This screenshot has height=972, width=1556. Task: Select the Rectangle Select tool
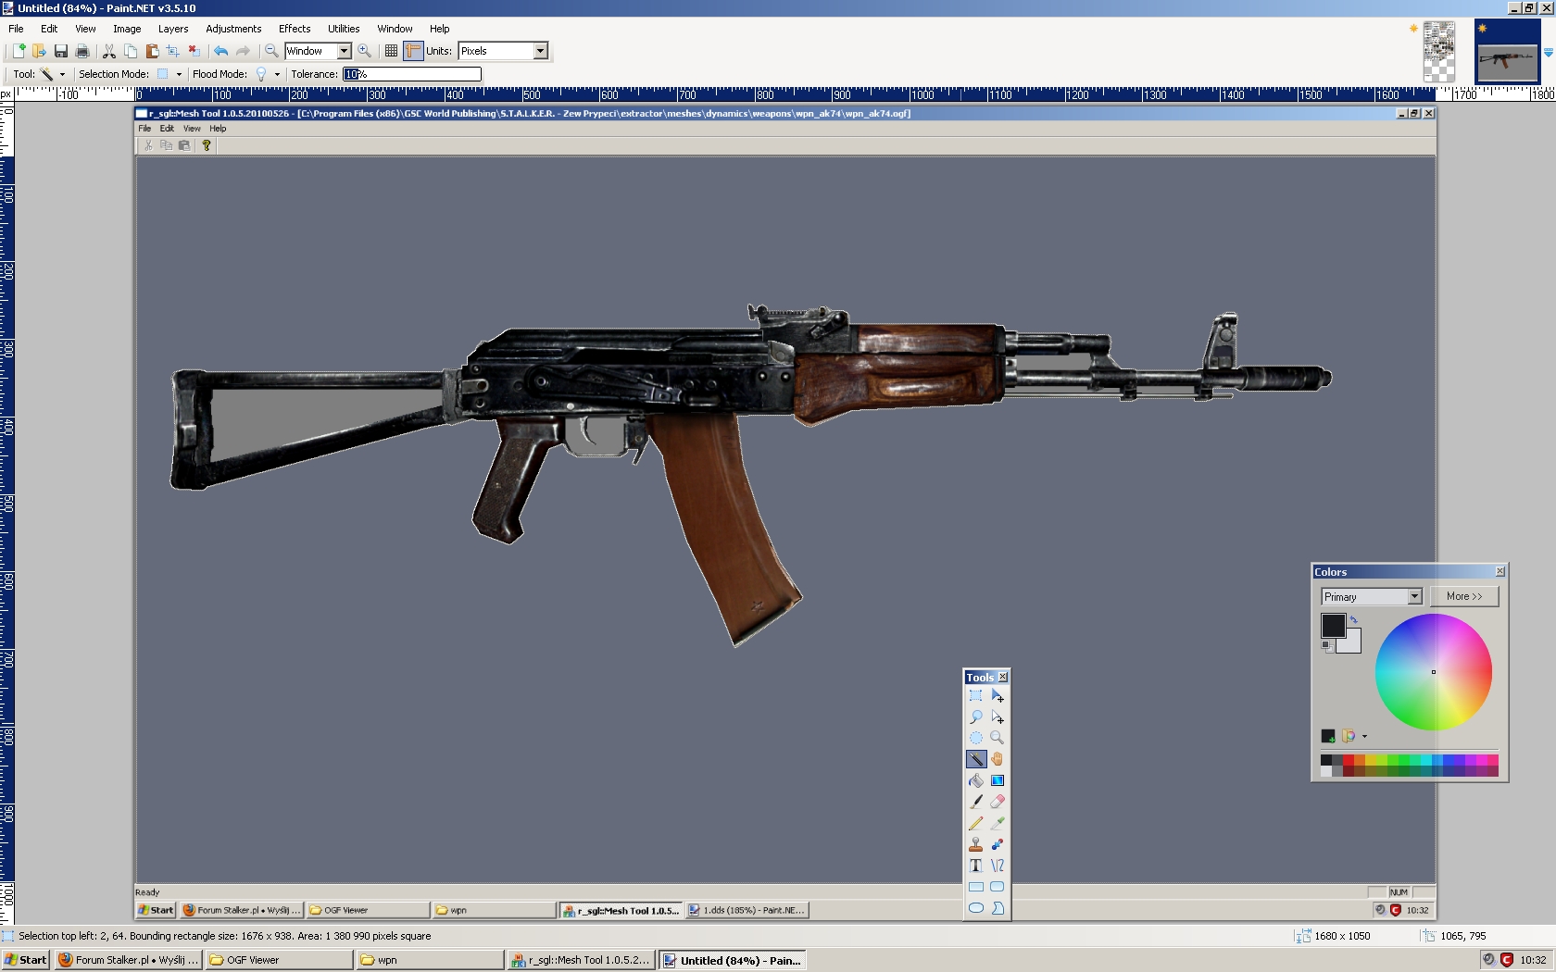(x=976, y=695)
